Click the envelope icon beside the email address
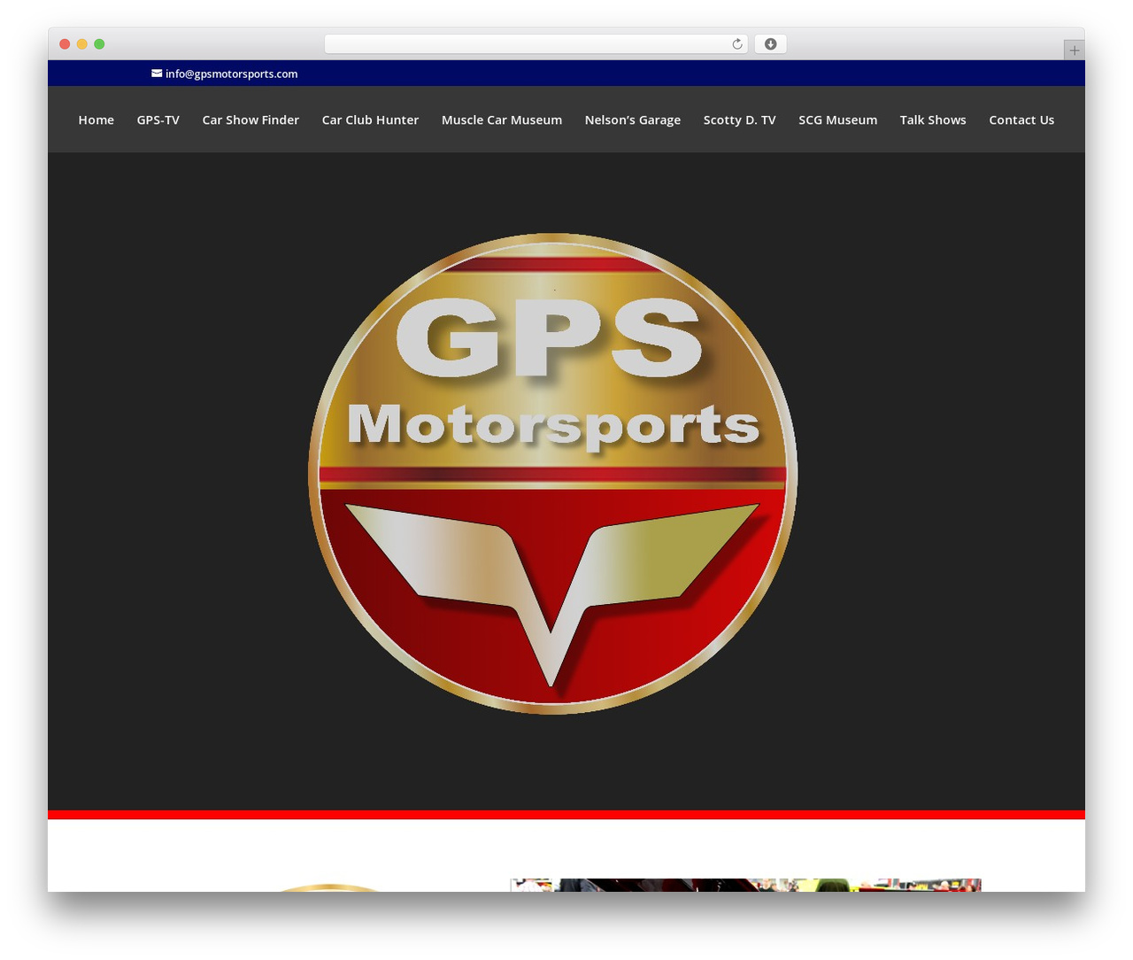1133x960 pixels. click(157, 74)
